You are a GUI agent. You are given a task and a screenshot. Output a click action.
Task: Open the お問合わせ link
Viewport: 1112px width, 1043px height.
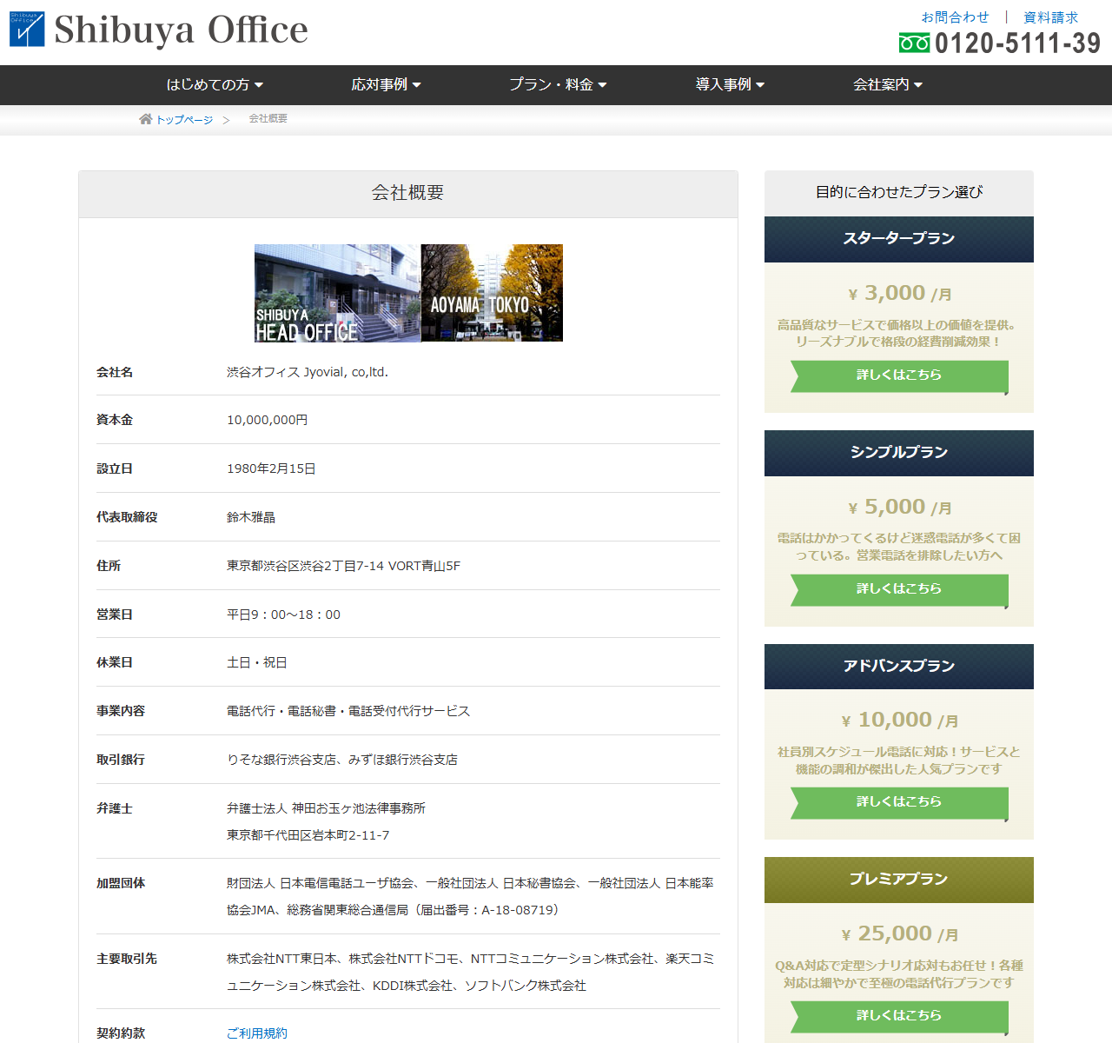click(955, 17)
